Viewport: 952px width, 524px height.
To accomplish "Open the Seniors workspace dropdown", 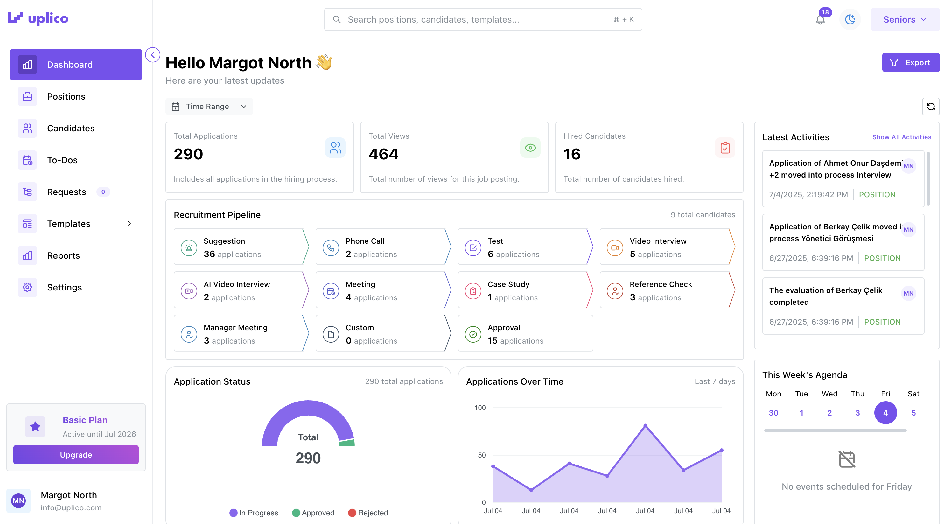I will pos(905,20).
